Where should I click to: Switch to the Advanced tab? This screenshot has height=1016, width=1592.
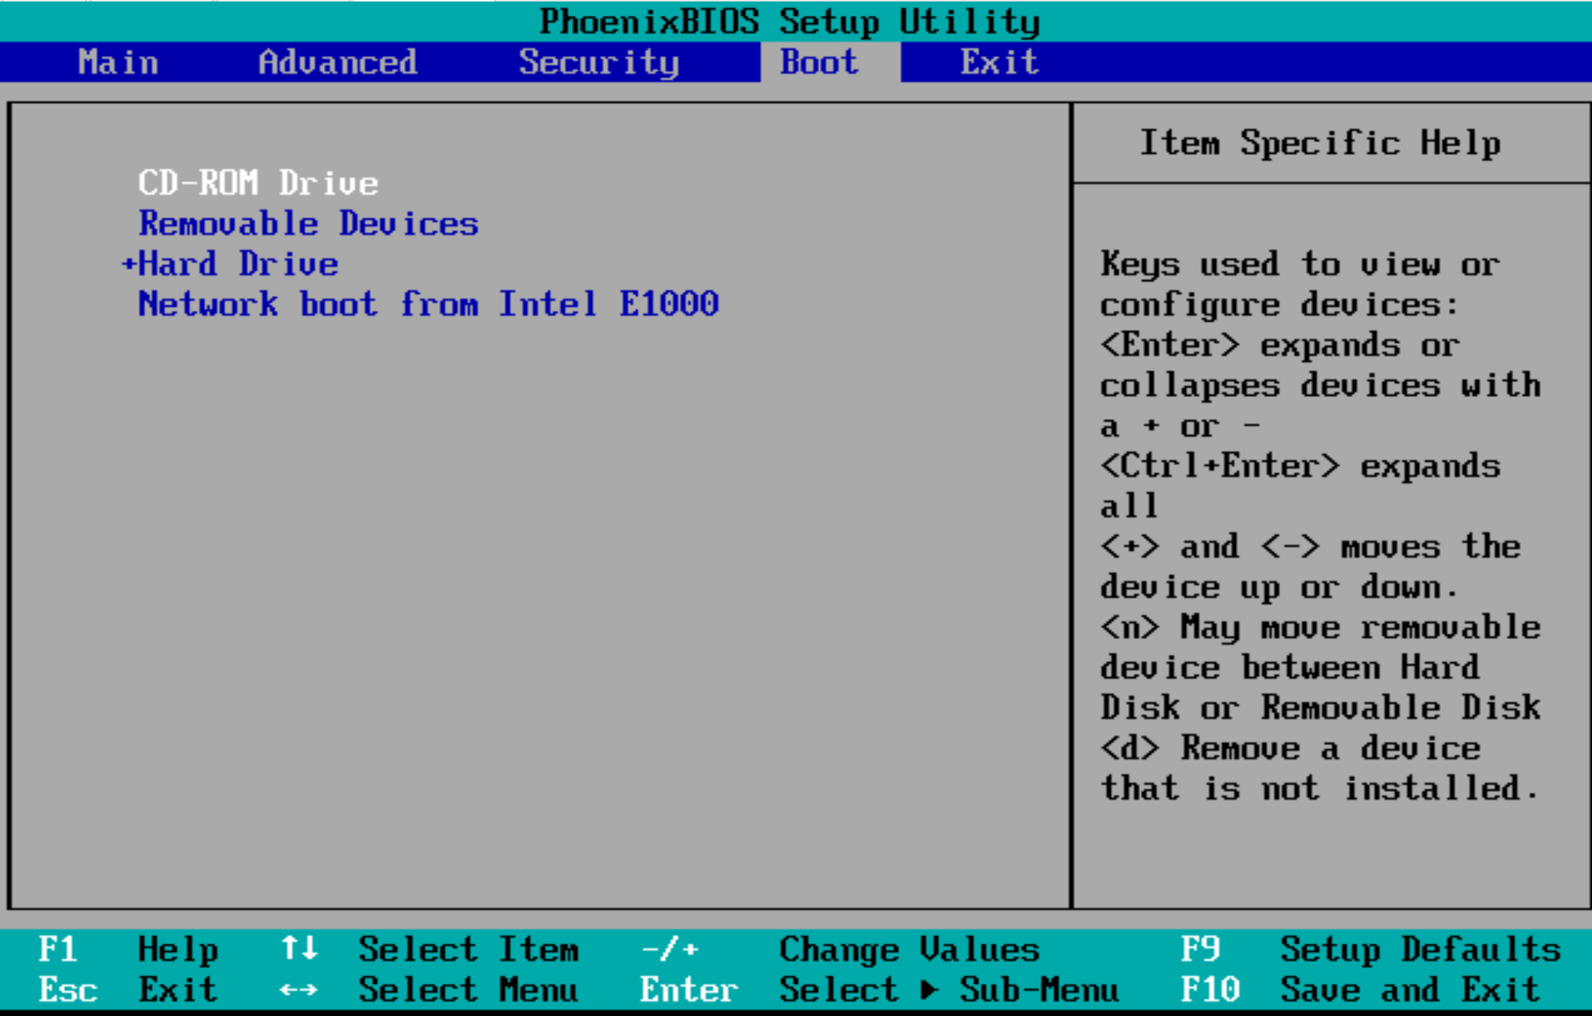[x=337, y=62]
